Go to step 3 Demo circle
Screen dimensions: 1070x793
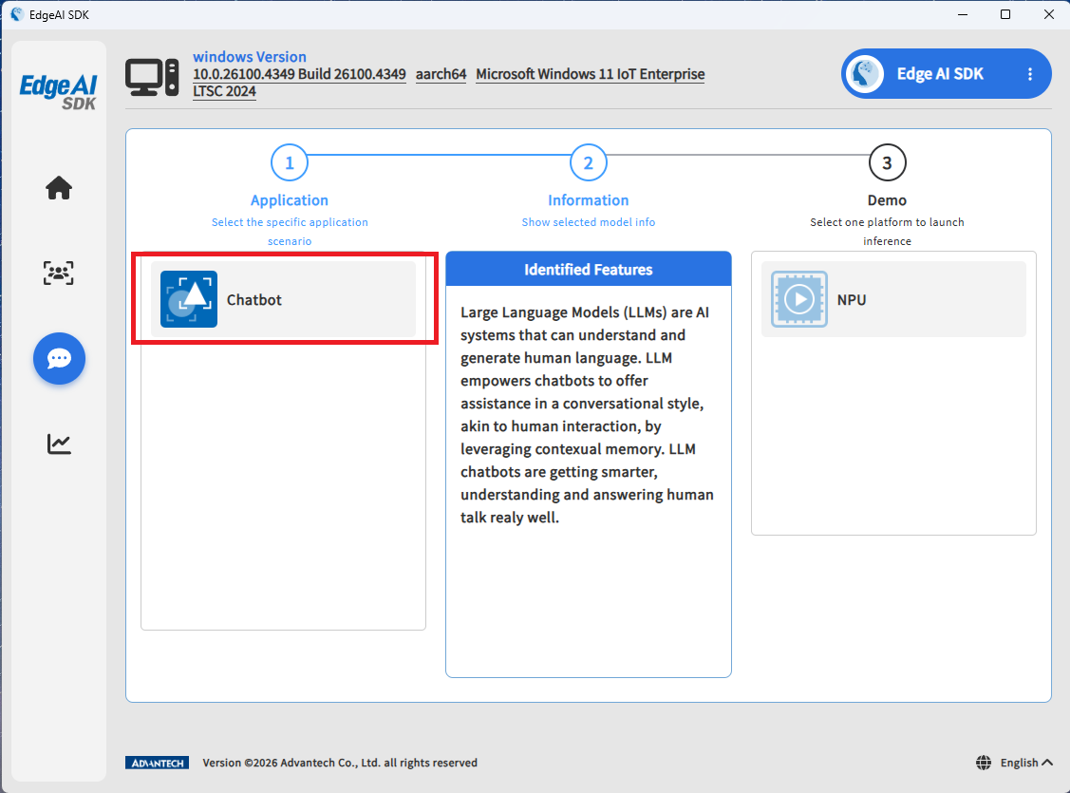point(887,162)
